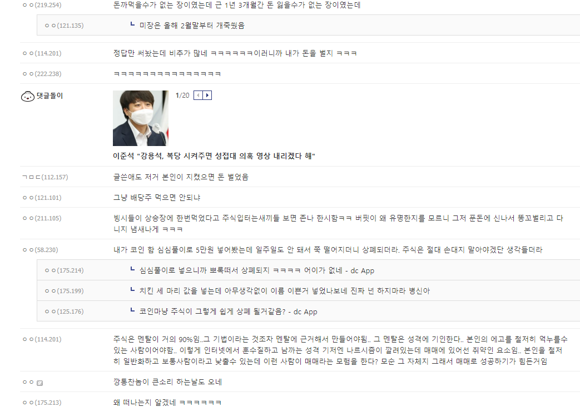Click reply arrow icon on 미장은 올해 comment
This screenshot has height=407, width=580.
132,24
